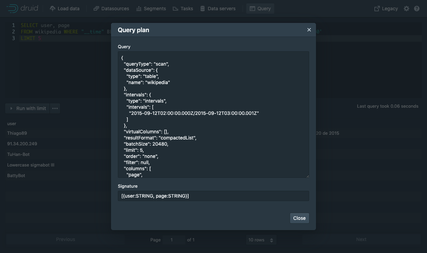Open the 10 rows dropdown
The width and height of the screenshot is (427, 253).
click(x=261, y=240)
